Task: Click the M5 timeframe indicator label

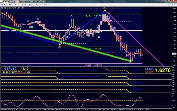Action: (7, 71)
